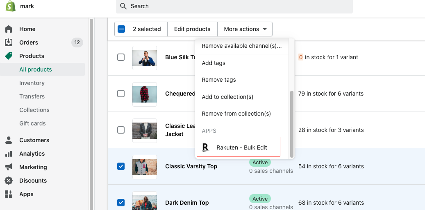
Task: Click '0 in stock for 1 variant'
Action: click(328, 57)
